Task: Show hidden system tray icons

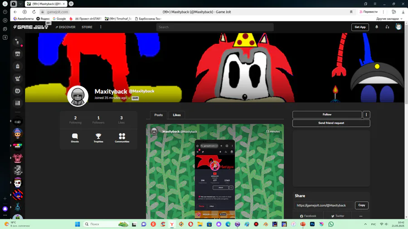Action: point(365,224)
